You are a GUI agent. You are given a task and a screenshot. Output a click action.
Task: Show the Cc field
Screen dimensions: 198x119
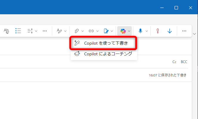click(x=174, y=62)
